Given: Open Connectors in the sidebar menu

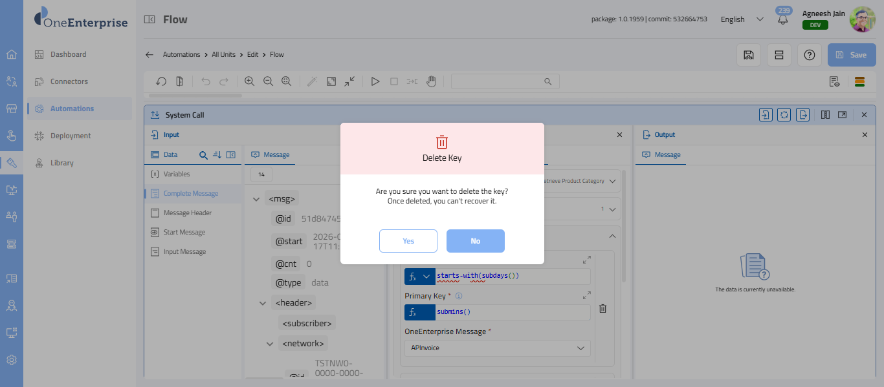Looking at the screenshot, I should coord(69,81).
